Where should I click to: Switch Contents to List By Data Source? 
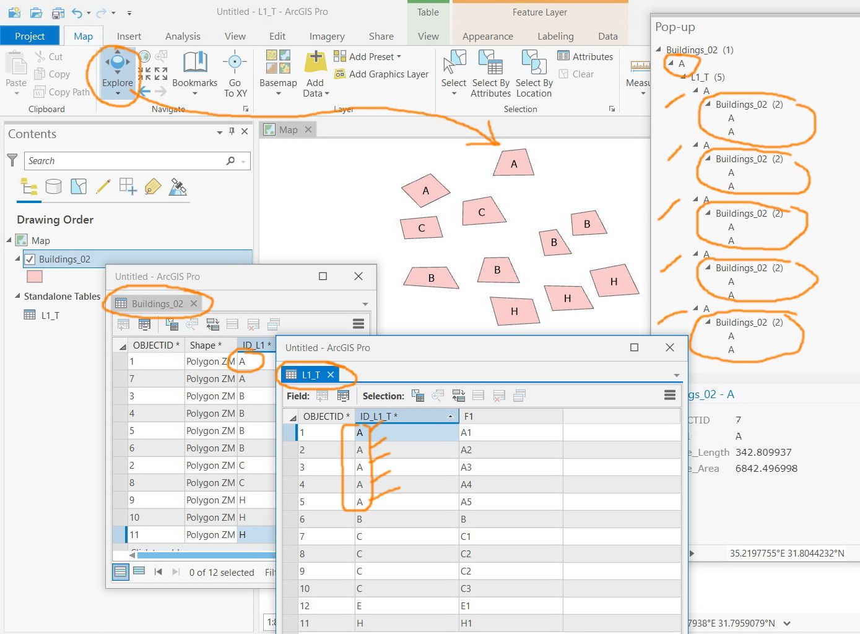[54, 186]
